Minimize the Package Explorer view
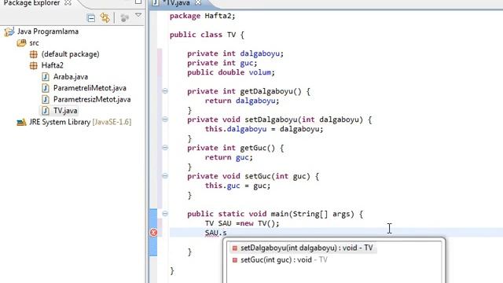 point(138,2)
